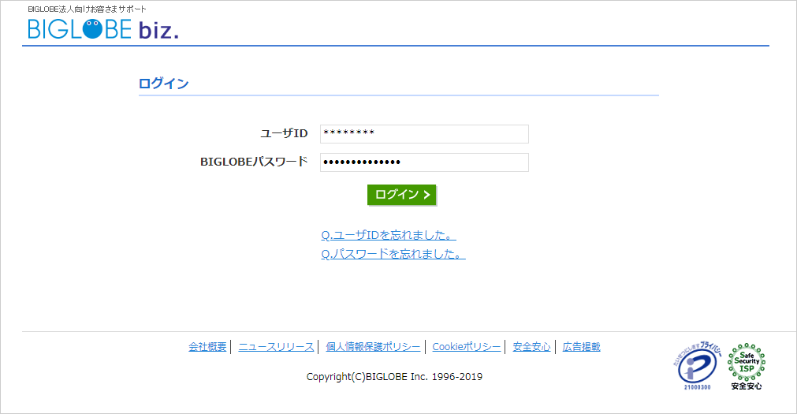The height and width of the screenshot is (414, 797).
Task: Open the ニュースリリース footer link
Action: click(276, 347)
